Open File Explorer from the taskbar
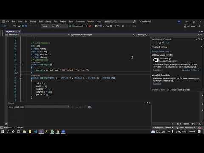Screen dimensions: 204x153 click(25, 132)
